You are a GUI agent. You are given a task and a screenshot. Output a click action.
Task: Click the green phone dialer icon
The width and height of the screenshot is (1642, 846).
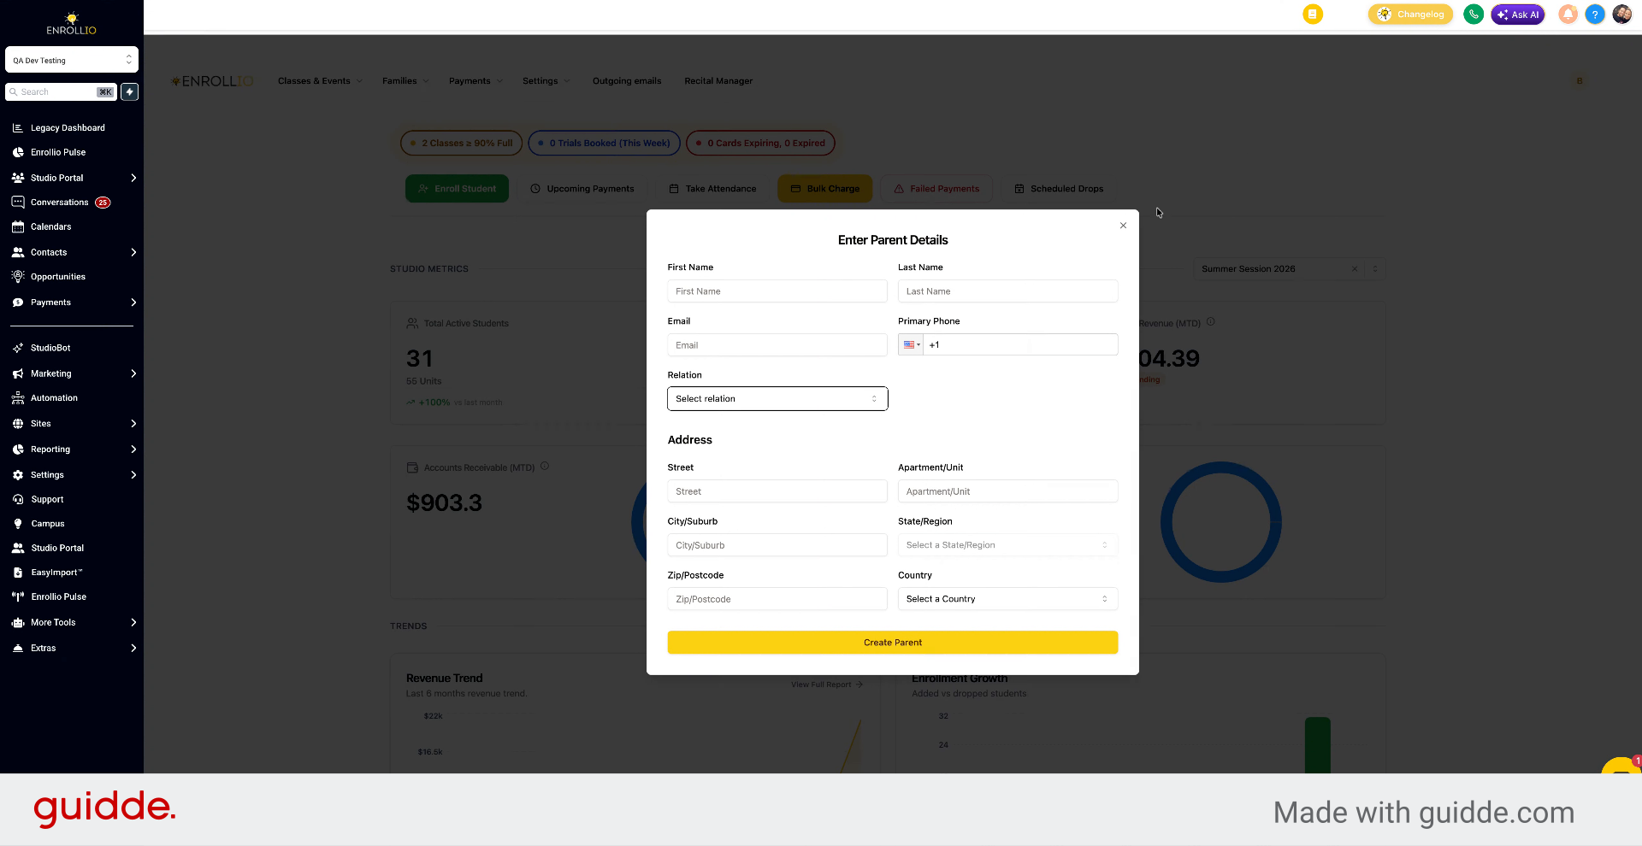[x=1474, y=15]
